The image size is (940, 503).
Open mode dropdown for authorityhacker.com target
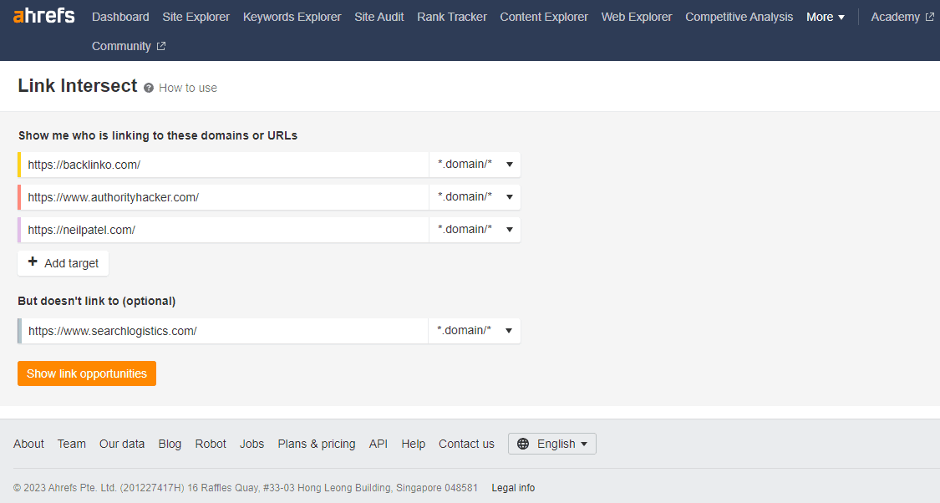click(475, 196)
